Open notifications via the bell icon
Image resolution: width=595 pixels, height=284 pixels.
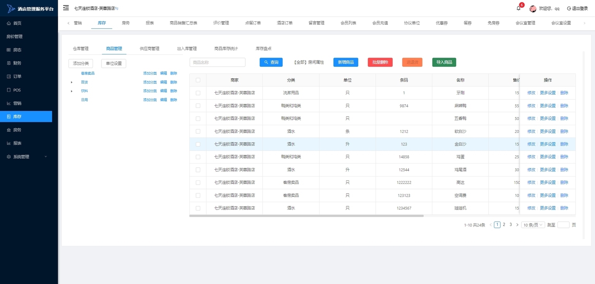coord(518,8)
